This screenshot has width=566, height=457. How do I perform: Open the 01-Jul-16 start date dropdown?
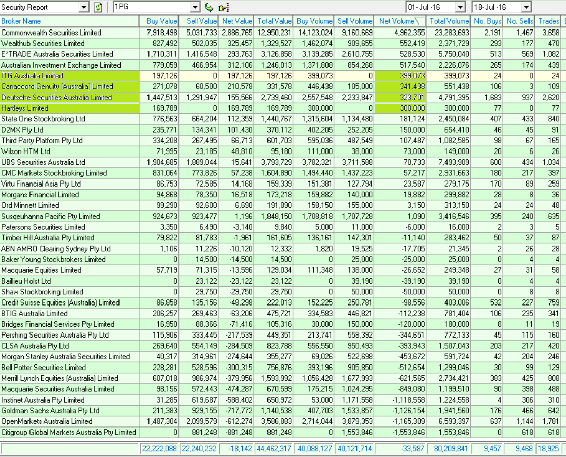pyautogui.click(x=460, y=7)
